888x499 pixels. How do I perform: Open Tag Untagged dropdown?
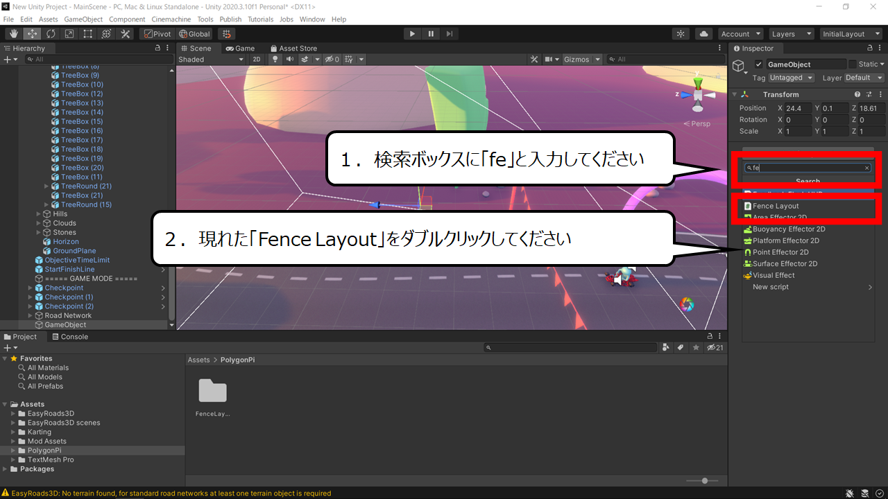[x=792, y=78]
